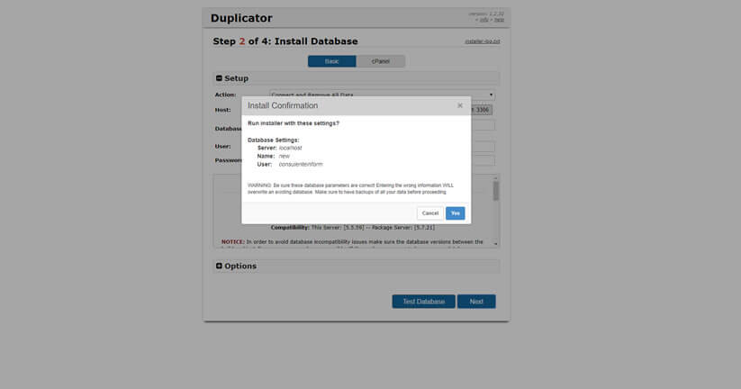Click the scrollbar thumb in the notice panel
Screen dimensions: 741x389
click(x=496, y=191)
